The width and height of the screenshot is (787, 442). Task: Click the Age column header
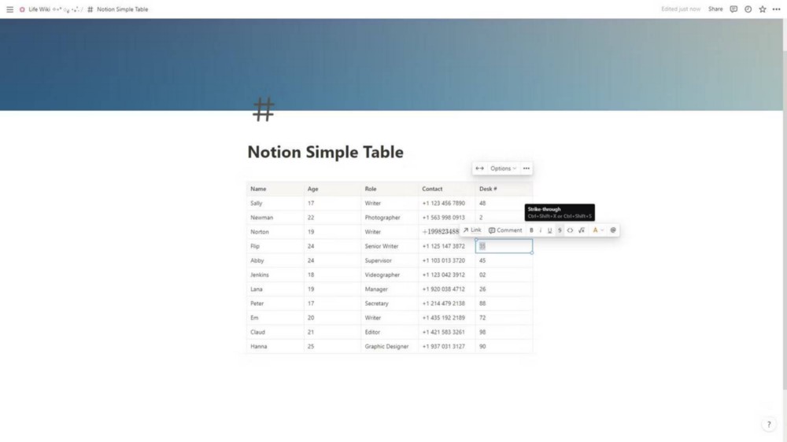click(x=332, y=189)
